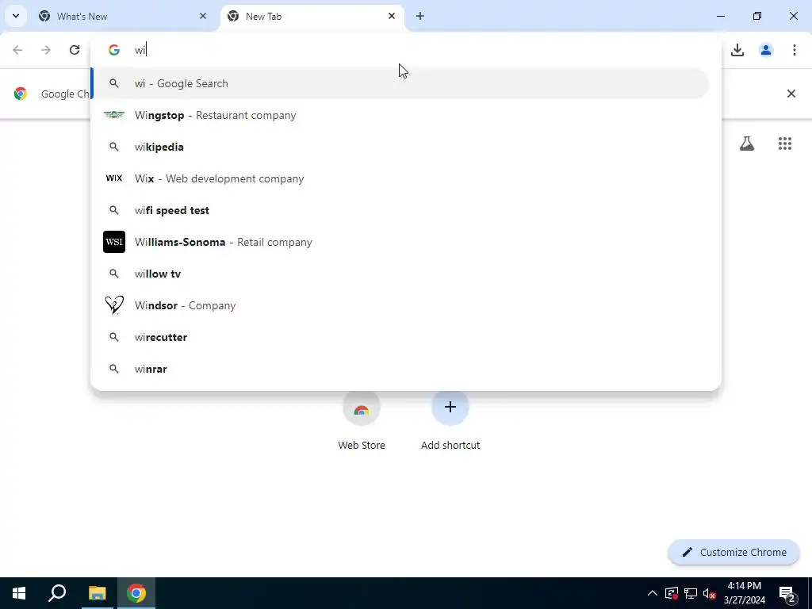Viewport: 812px width, 609px height.
Task: Click the Chrome logo in info bar
Action: point(21,94)
